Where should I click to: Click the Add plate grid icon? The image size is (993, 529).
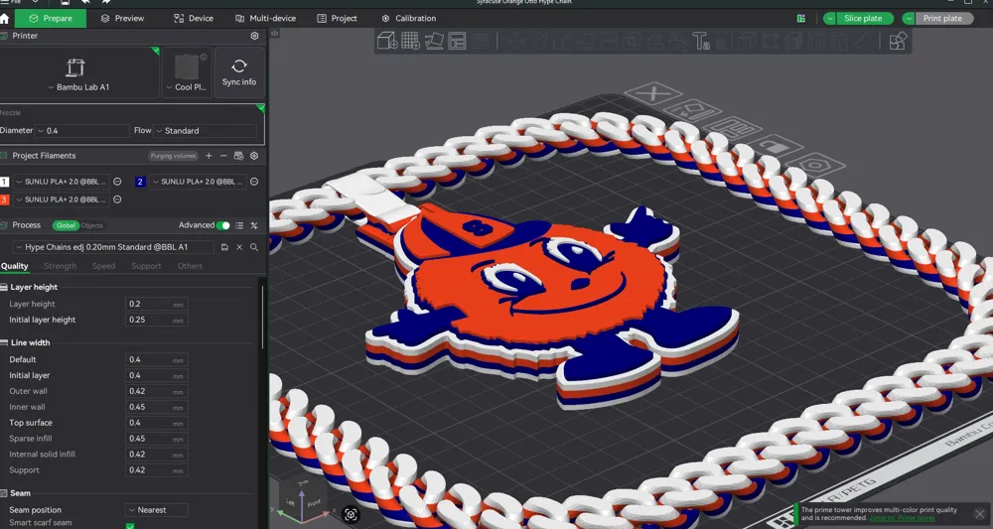(x=410, y=41)
